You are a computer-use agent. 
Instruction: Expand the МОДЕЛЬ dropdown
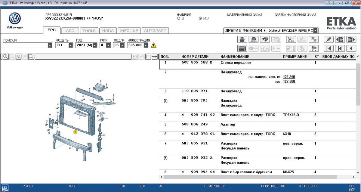tap(71, 45)
